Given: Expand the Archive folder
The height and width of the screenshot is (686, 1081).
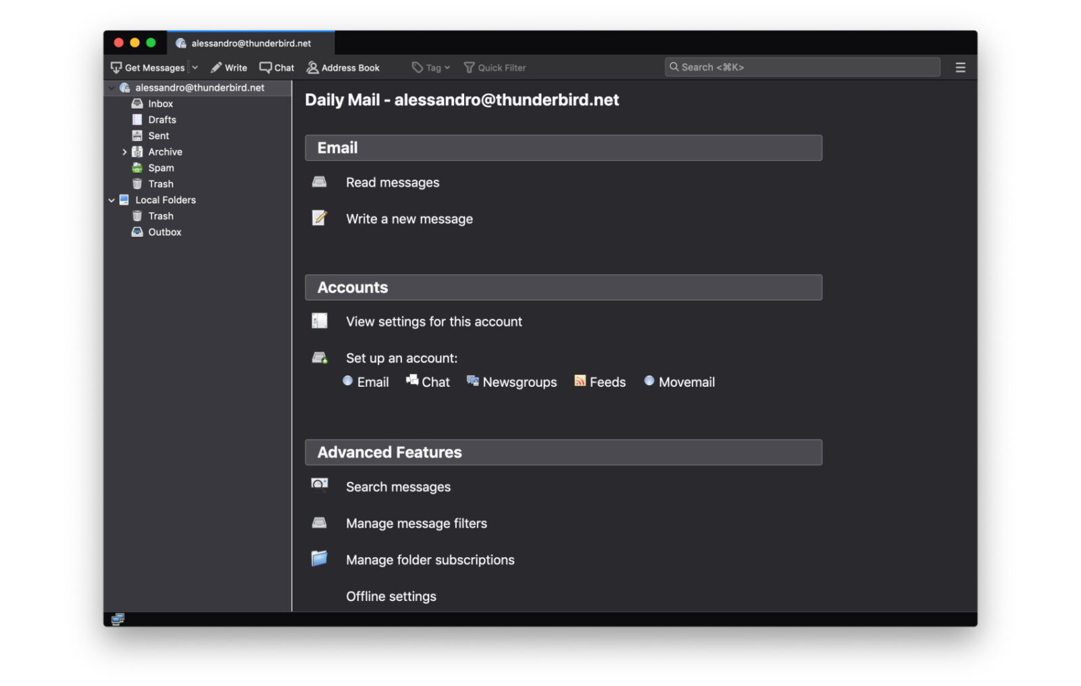Looking at the screenshot, I should point(124,152).
